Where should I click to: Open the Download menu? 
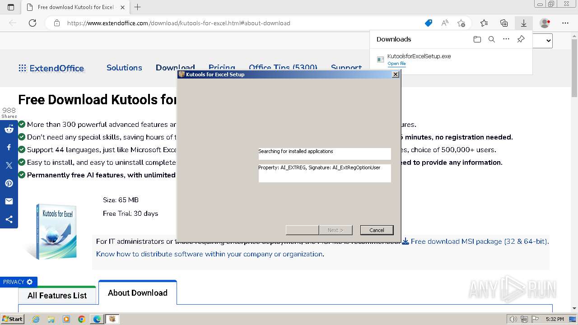[x=175, y=68]
